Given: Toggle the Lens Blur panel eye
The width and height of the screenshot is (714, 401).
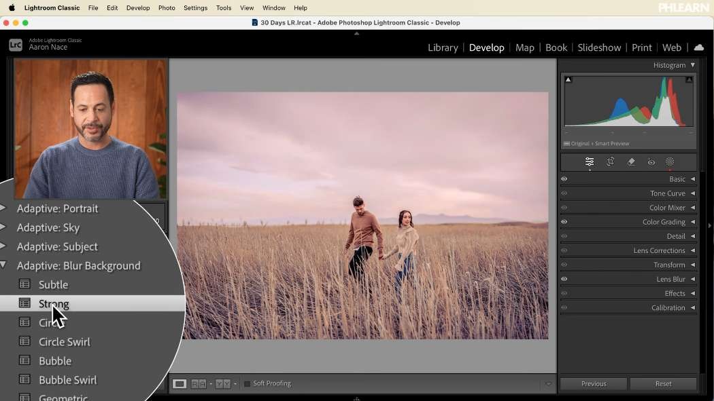Looking at the screenshot, I should pos(564,279).
